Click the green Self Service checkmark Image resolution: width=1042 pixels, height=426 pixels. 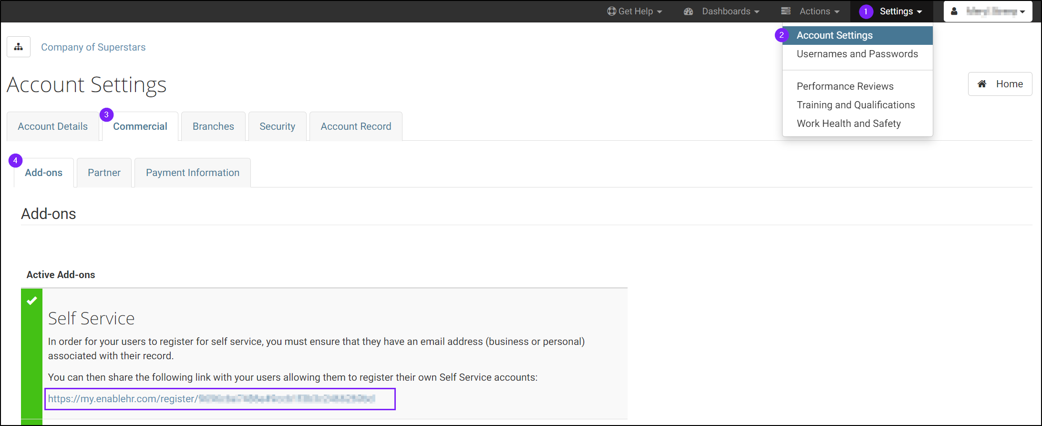(32, 301)
